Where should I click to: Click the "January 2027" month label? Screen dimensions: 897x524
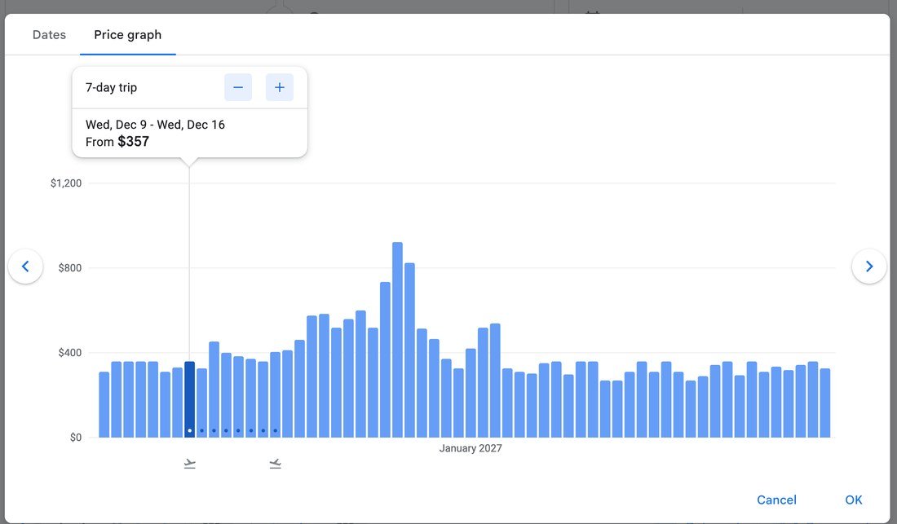(471, 448)
